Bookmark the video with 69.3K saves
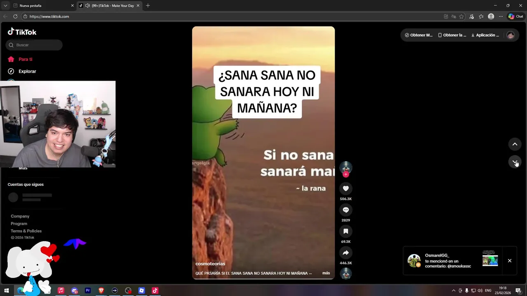The width and height of the screenshot is (527, 296). (346, 231)
